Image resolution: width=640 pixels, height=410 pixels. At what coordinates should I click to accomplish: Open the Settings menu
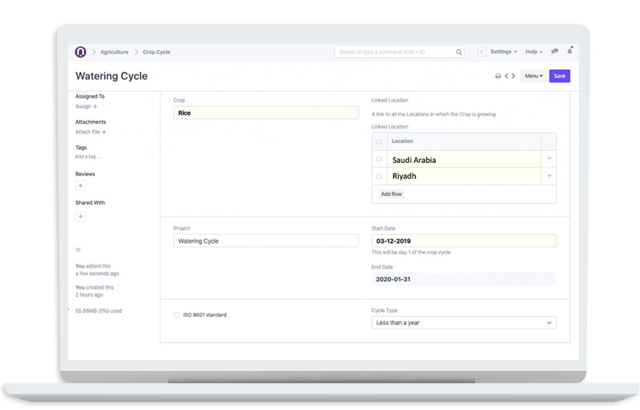pyautogui.click(x=504, y=52)
